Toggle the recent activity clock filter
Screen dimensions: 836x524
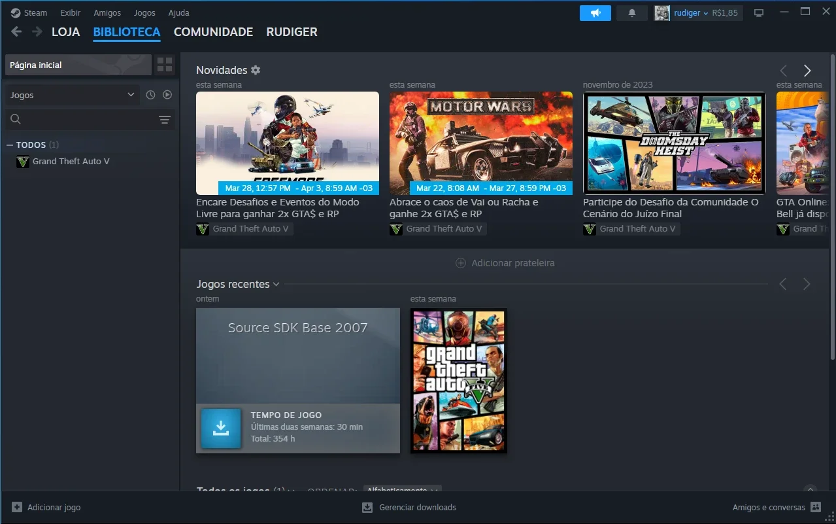[150, 95]
